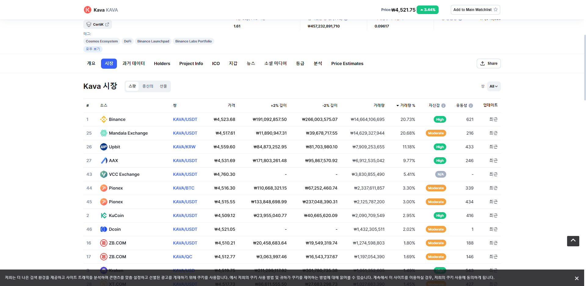This screenshot has width=586, height=286.
Task: Click the info icon next to 유동성
Action: 471,106
